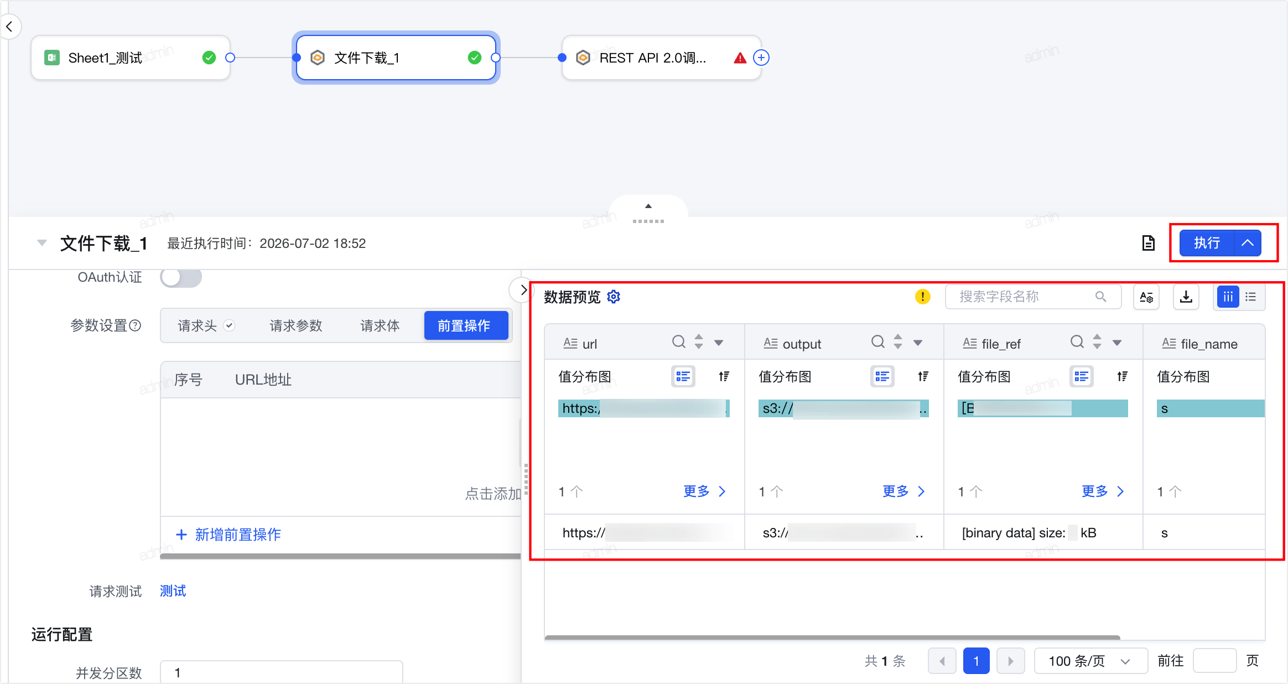Sort file_ref value distribution
Screen dimensions: 1288x684
[1122, 377]
